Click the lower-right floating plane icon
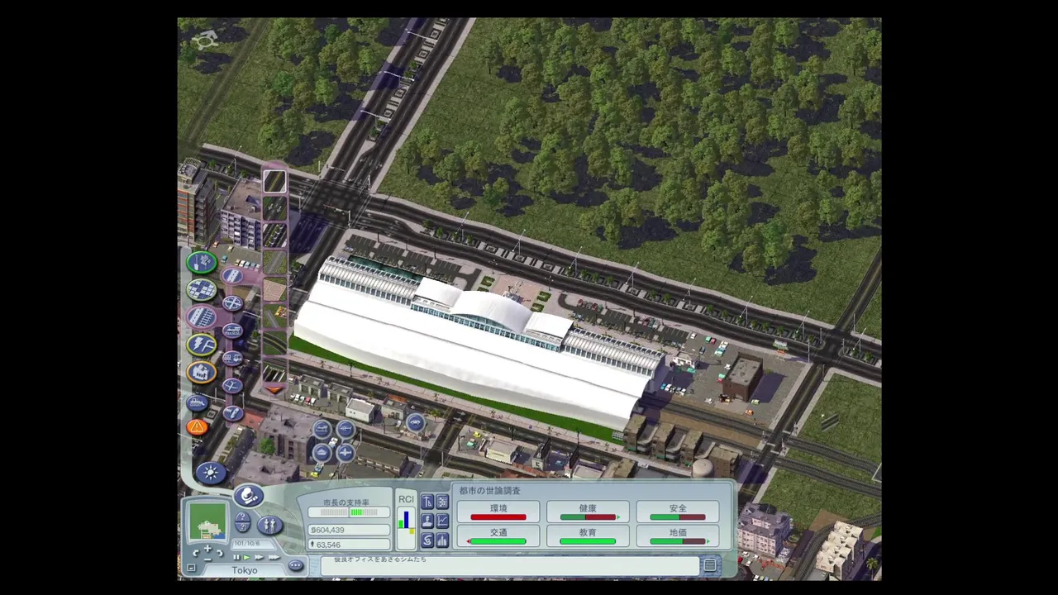The height and width of the screenshot is (595, 1058). pos(346,453)
